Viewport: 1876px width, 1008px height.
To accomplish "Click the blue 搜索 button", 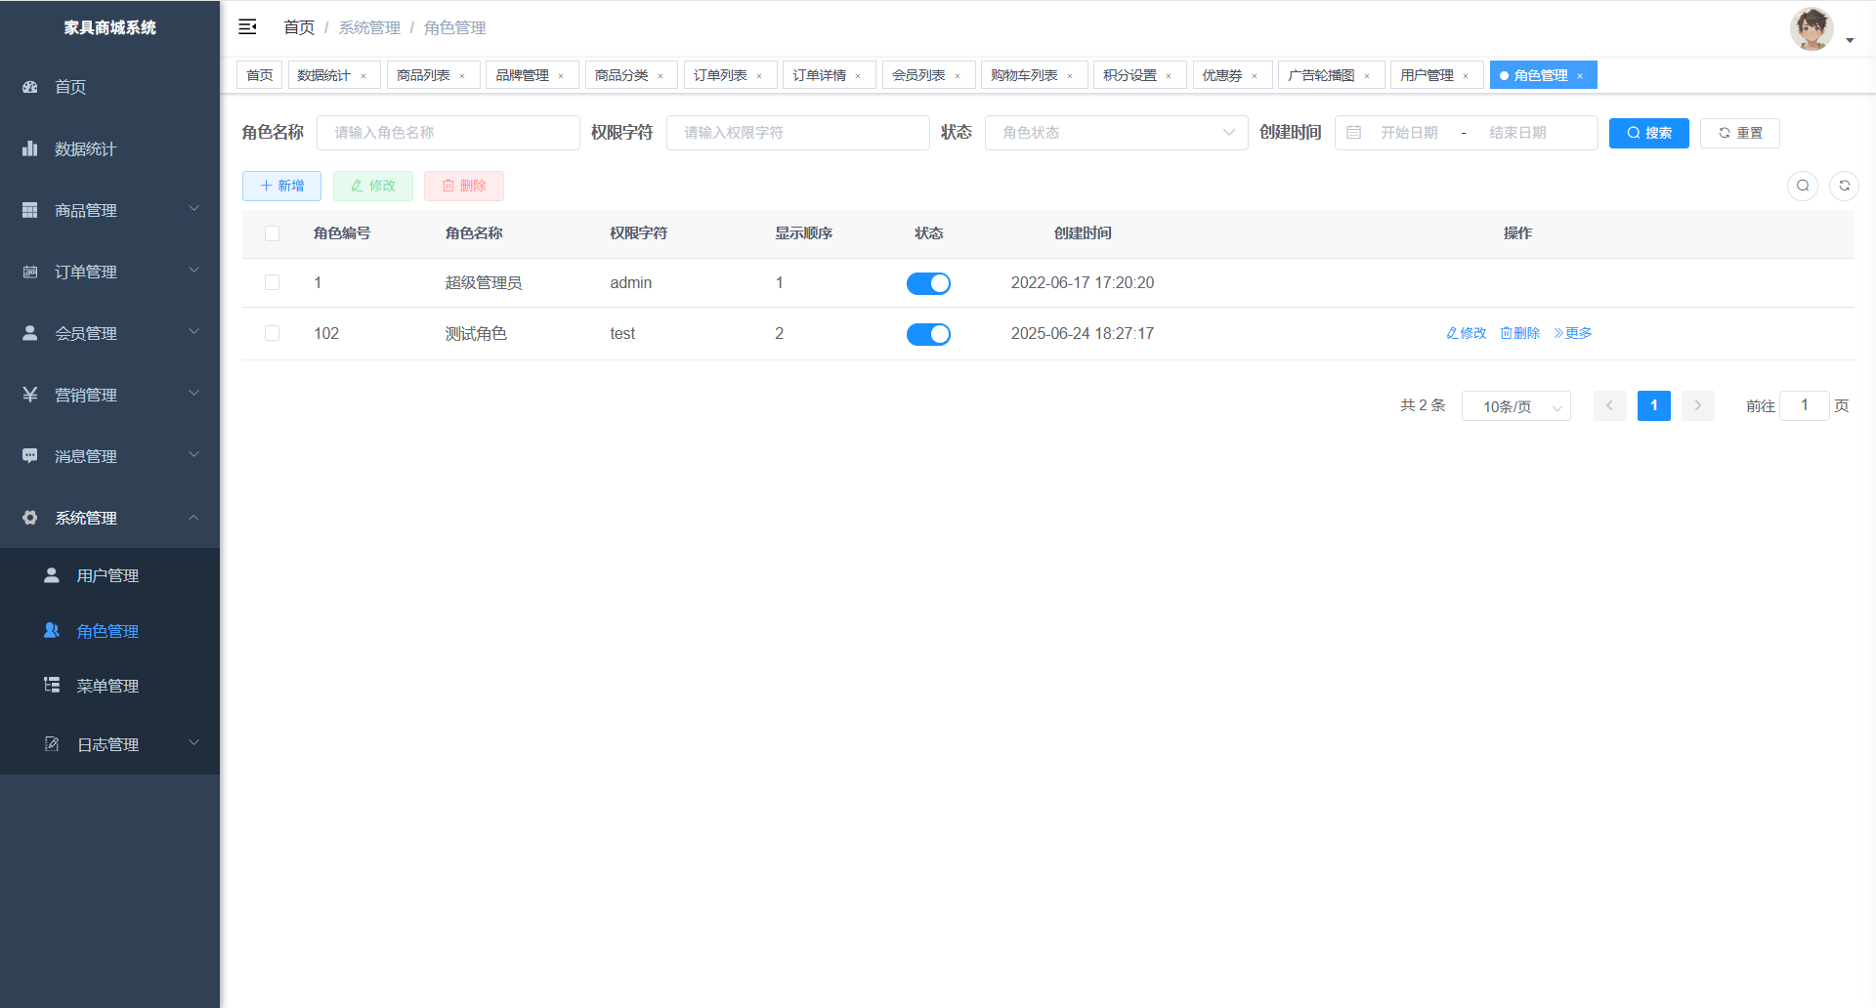I will pyautogui.click(x=1648, y=133).
